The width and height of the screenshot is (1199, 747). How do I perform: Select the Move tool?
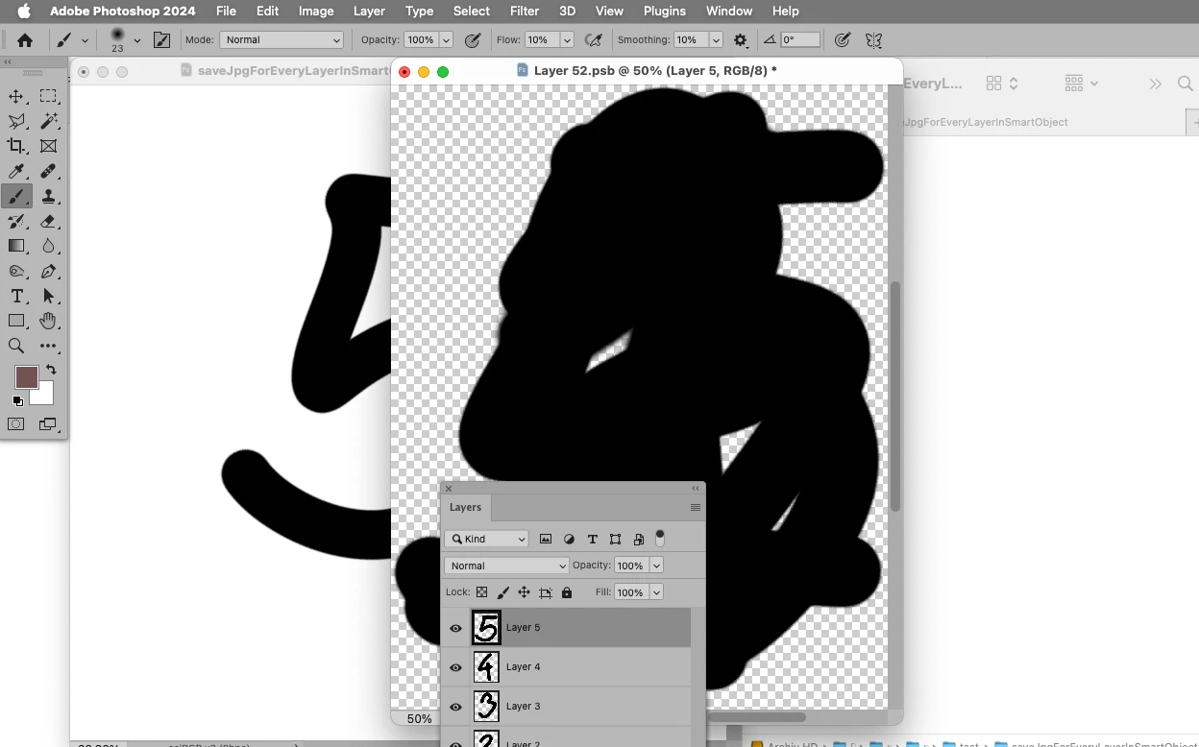coord(16,96)
